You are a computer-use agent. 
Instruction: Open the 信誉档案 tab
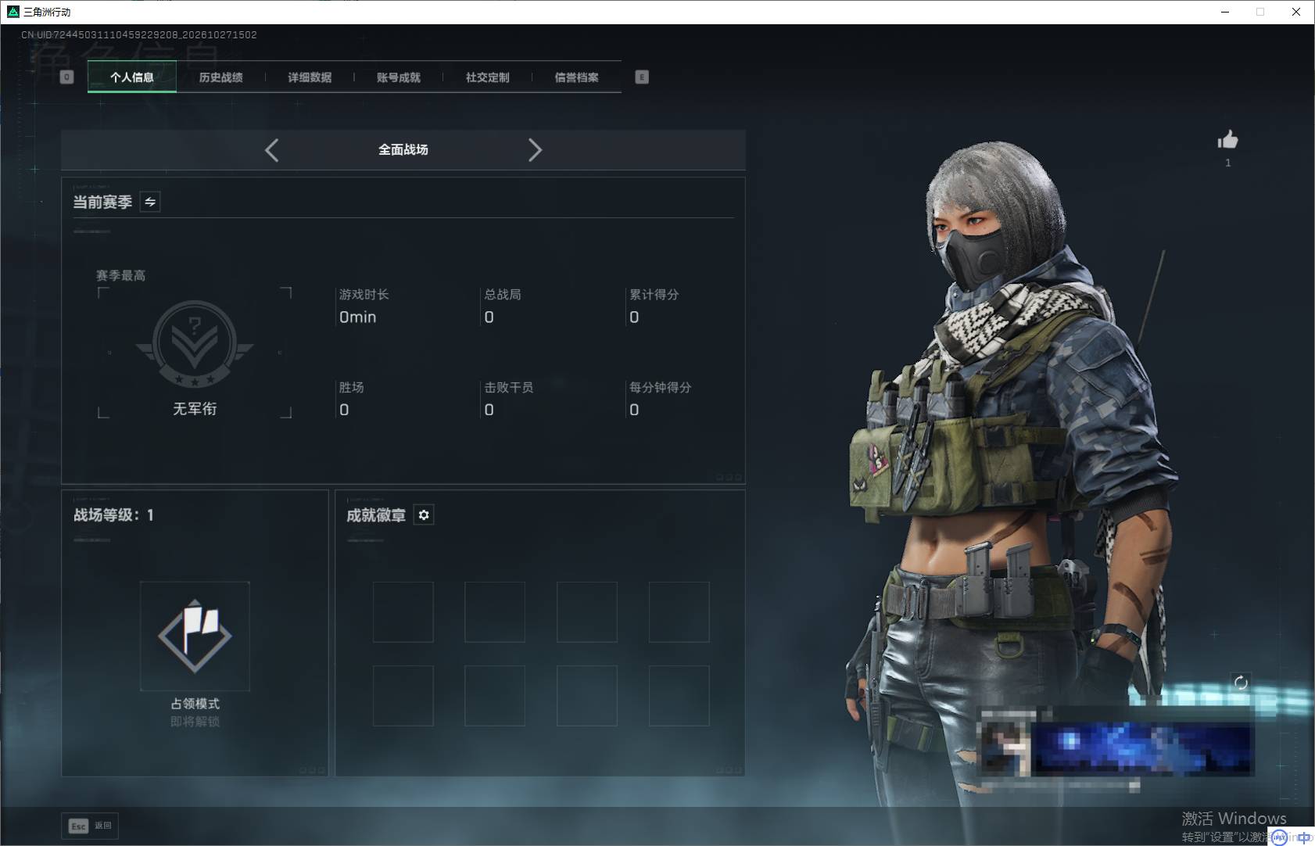point(576,77)
